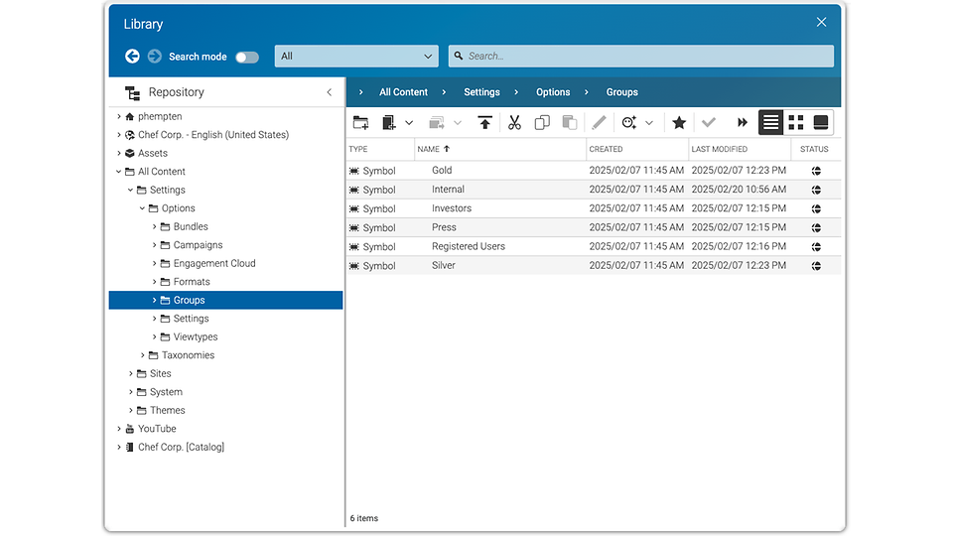Screen dimensions: 953x536
Task: Switch to thumbnail grid view
Action: pos(796,122)
